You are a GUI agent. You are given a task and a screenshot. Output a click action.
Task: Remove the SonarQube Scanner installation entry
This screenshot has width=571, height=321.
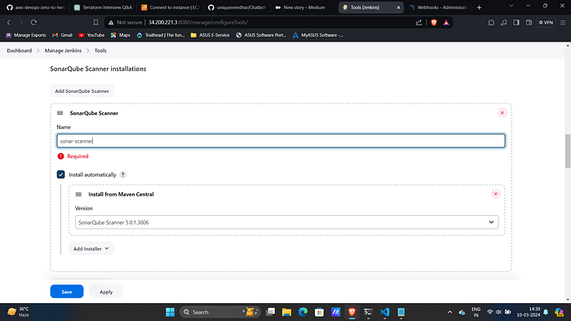[x=502, y=112]
